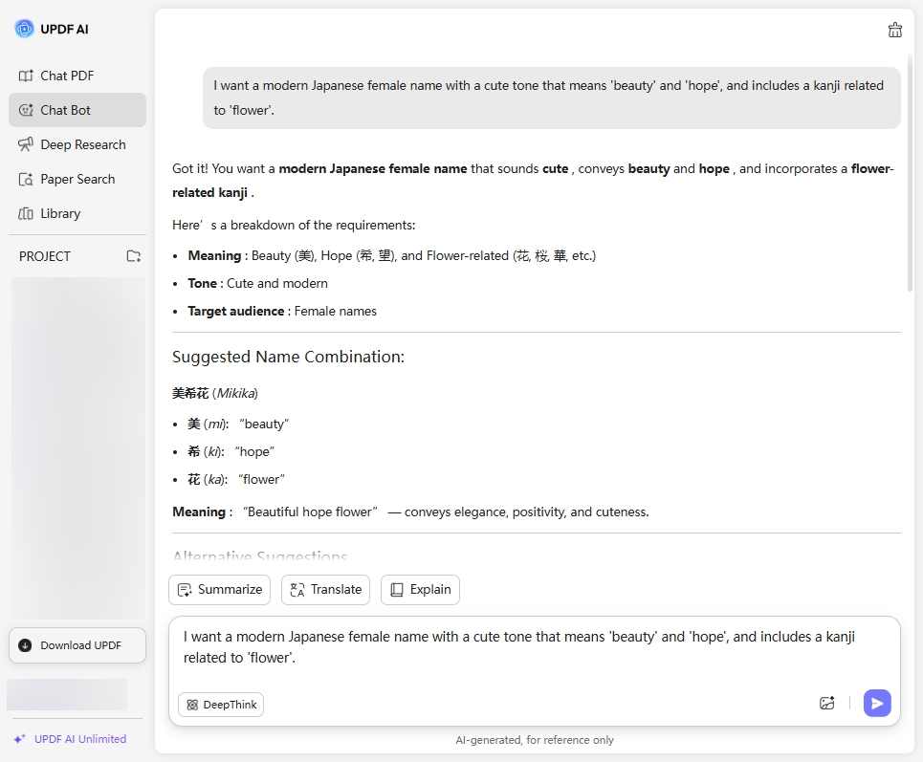923x762 pixels.
Task: Click the blurred account area at bottom left
Action: click(x=67, y=694)
